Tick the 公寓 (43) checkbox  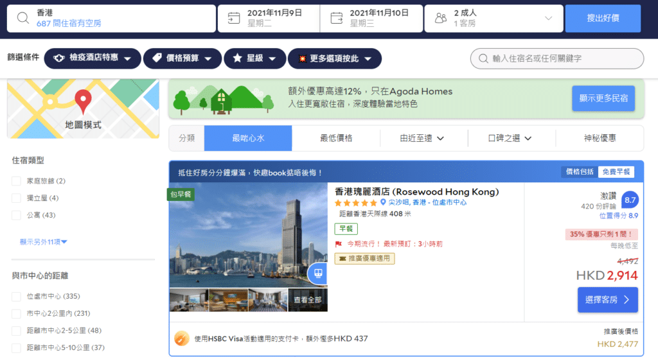(16, 215)
